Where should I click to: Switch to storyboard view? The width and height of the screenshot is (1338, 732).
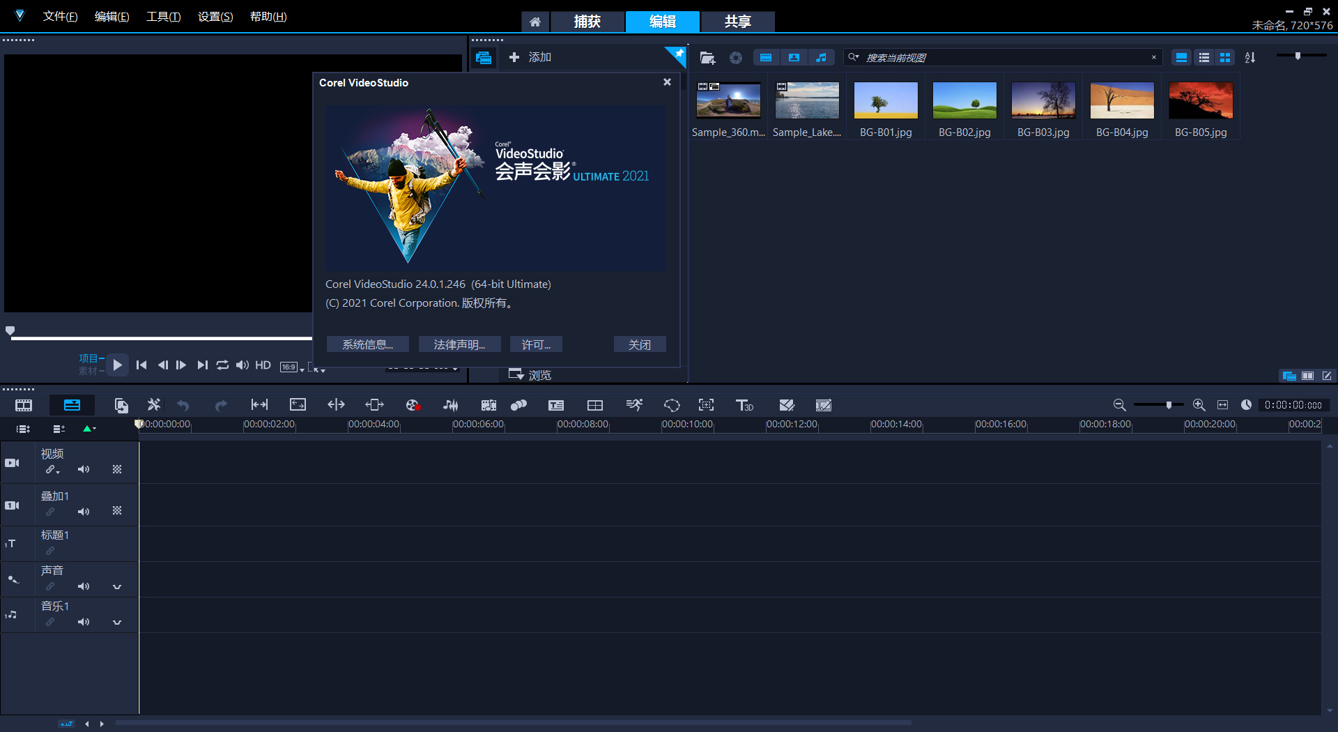[x=24, y=405]
